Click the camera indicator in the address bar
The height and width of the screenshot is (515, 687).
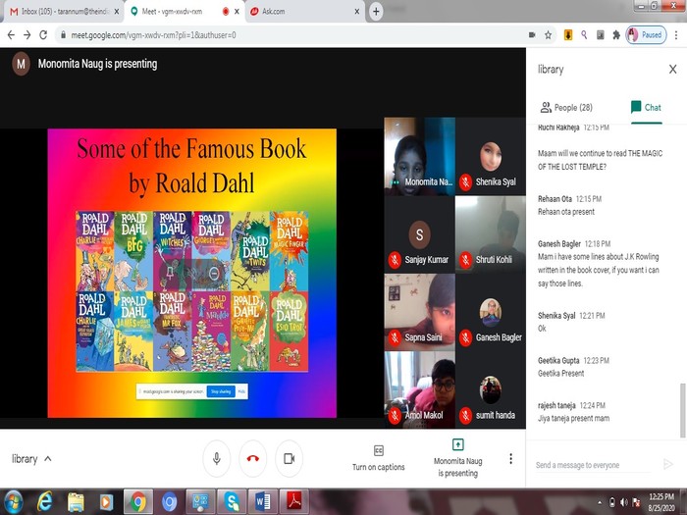click(532, 35)
